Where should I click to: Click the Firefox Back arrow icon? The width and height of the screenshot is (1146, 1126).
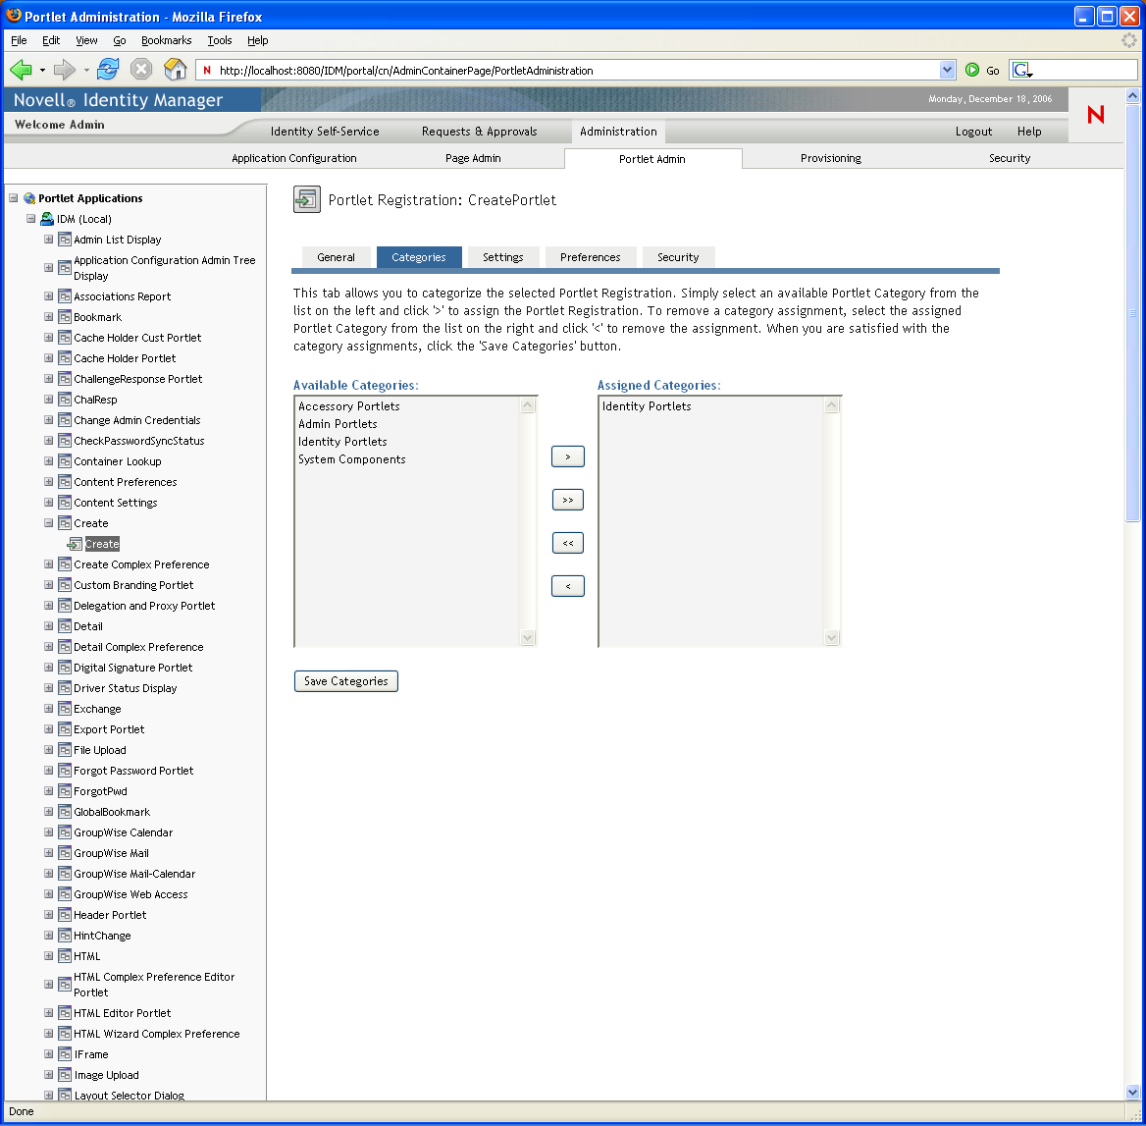21,70
